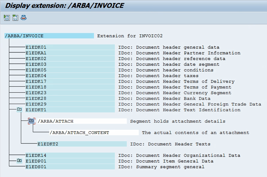
Task: Click 'Document header conditions' text
Action: point(175,70)
